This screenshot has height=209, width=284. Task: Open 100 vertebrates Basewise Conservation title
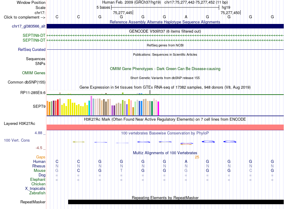point(165,133)
